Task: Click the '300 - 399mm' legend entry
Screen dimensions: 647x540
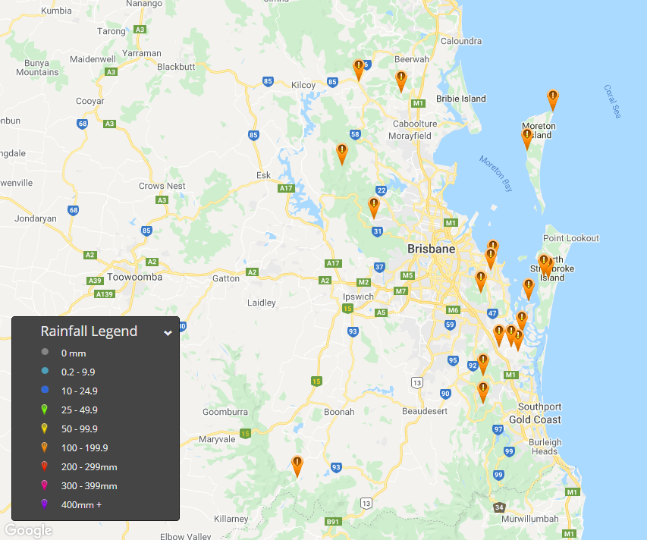Action: pyautogui.click(x=90, y=486)
